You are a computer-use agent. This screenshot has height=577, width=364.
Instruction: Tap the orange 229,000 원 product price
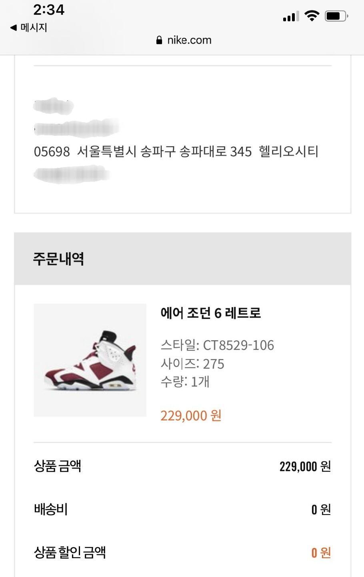(191, 416)
